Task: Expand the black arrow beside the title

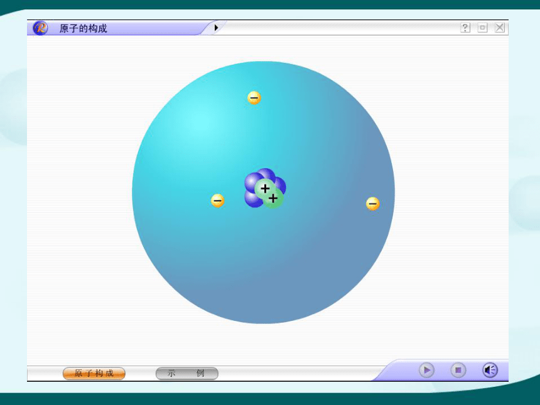Action: 216,28
